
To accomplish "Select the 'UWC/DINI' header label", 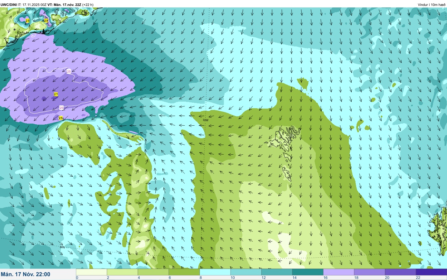I will click(9, 5).
